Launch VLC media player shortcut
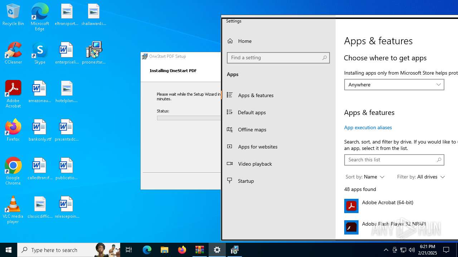Image resolution: width=458 pixels, height=257 pixels. point(13,210)
